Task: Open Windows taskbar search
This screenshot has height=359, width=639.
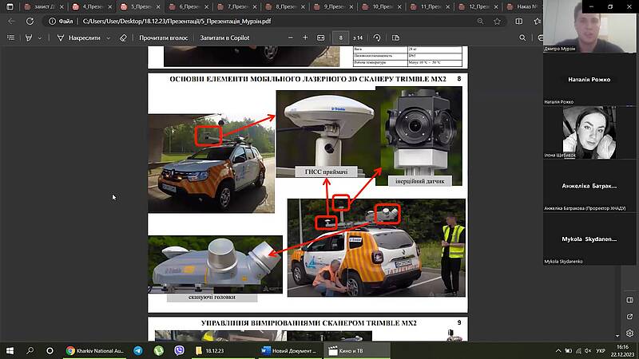Action: pyautogui.click(x=30, y=350)
